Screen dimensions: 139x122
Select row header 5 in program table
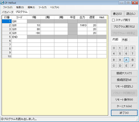click(x=7, y=37)
